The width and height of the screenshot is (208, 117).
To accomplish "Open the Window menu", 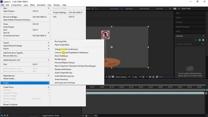I will pyautogui.click(x=57, y=5).
